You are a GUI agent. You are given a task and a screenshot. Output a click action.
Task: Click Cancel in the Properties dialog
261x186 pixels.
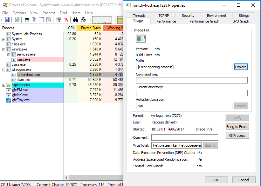tap(244, 180)
